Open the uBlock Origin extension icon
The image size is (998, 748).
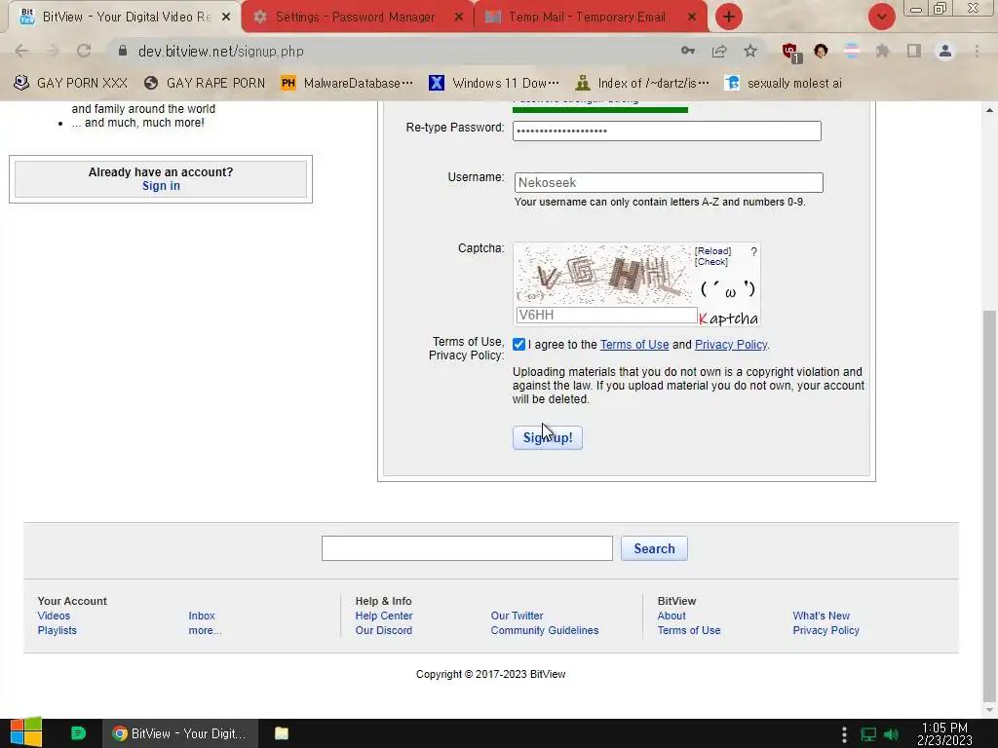pyautogui.click(x=790, y=53)
